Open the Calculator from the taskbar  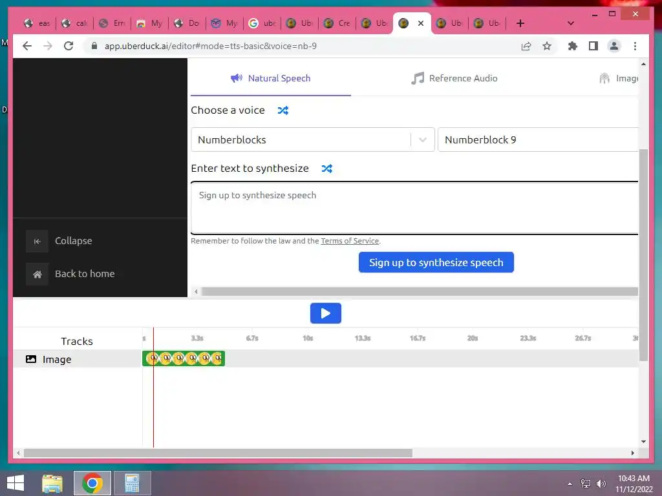click(x=132, y=483)
